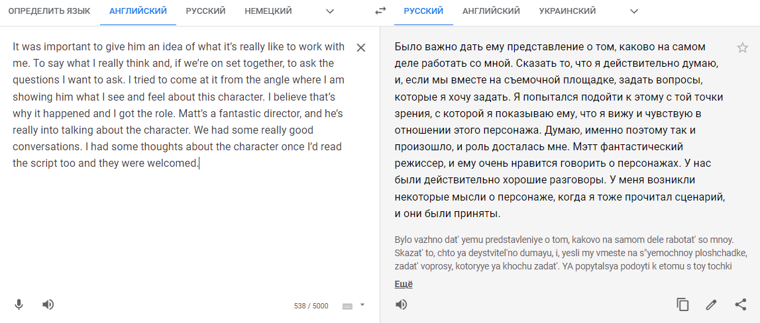Expand more source languages list
This screenshot has height=323, width=760.
(x=330, y=11)
